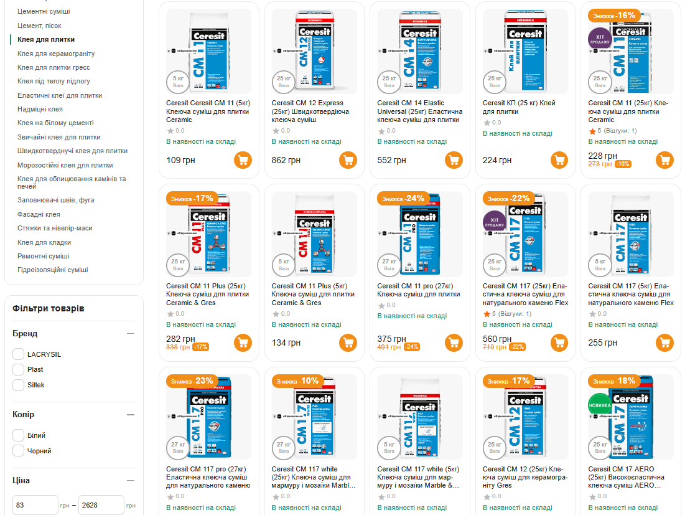The height and width of the screenshot is (515, 690).
Task: Open Клея для керамограніту category
Action: click(x=56, y=54)
